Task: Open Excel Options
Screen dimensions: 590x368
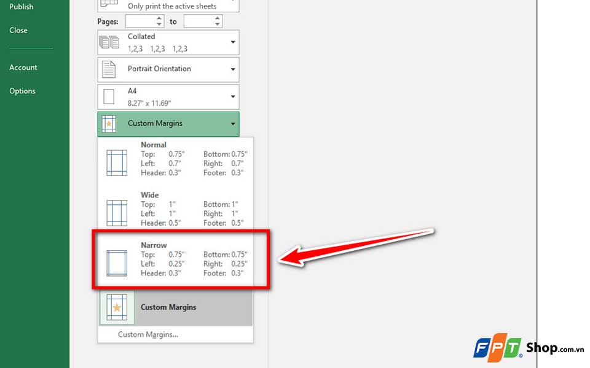Action: 22,91
